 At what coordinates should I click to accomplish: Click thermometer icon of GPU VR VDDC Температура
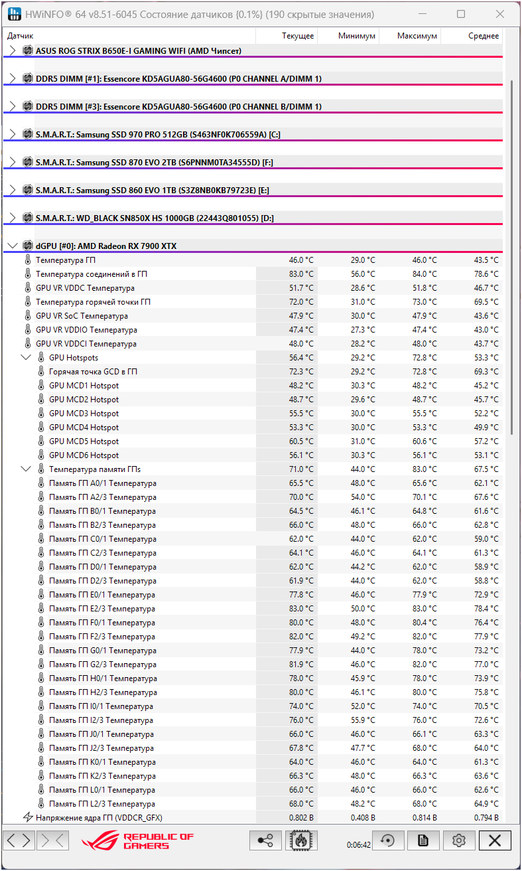(x=28, y=288)
